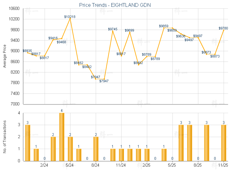Screen dimensions: 230x170
Task: Click the 11/25 transactions bar
Action: pyautogui.click(x=223, y=142)
